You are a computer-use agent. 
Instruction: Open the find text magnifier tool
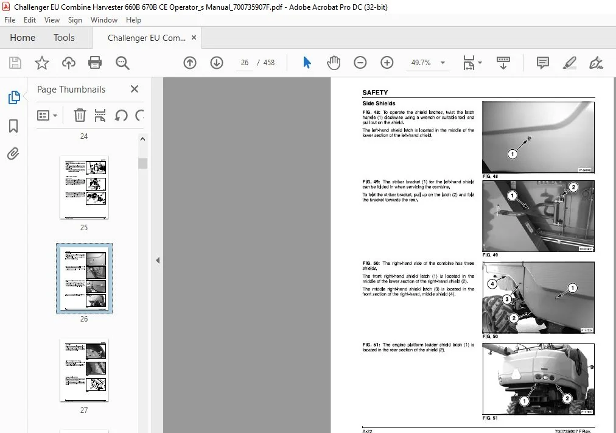pyautogui.click(x=122, y=63)
